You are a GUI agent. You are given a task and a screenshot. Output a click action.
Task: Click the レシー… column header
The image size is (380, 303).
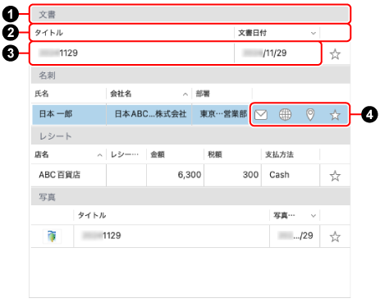tap(126, 154)
